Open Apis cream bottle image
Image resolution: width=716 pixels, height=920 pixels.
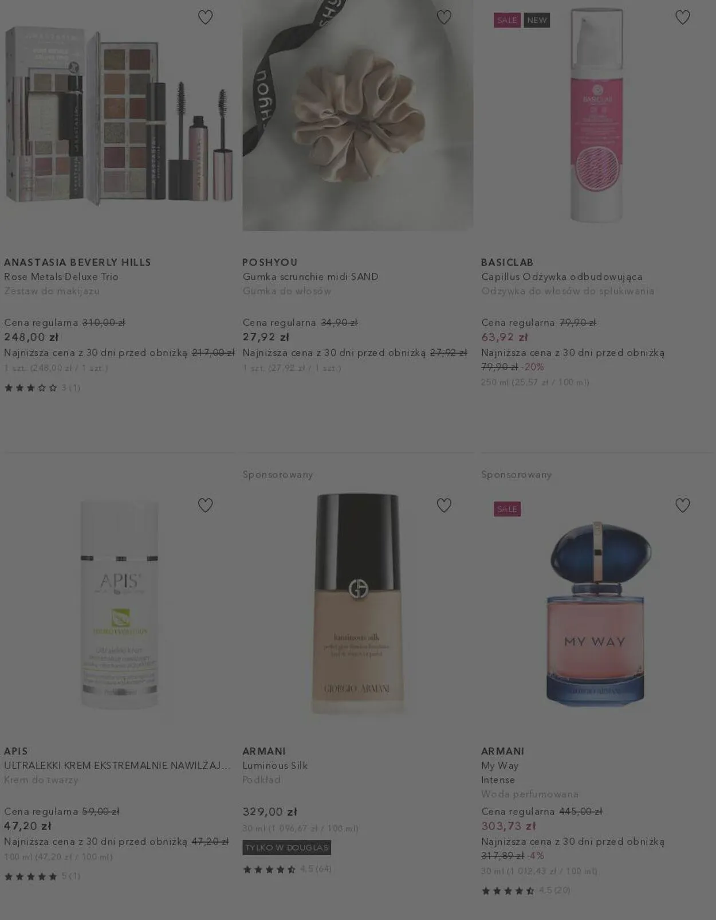tap(119, 605)
